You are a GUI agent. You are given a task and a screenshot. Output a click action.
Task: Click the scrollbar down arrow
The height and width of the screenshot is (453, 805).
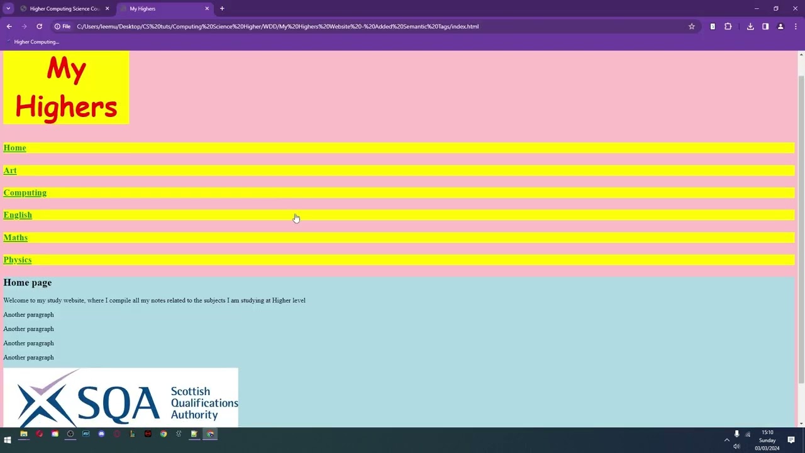click(x=801, y=423)
